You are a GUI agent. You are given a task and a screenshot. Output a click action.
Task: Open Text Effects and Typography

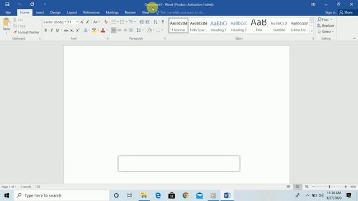coord(86,30)
